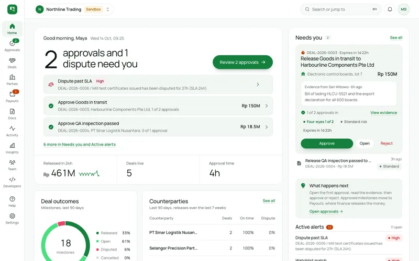Click the Needs you count badge 2

tap(328, 38)
